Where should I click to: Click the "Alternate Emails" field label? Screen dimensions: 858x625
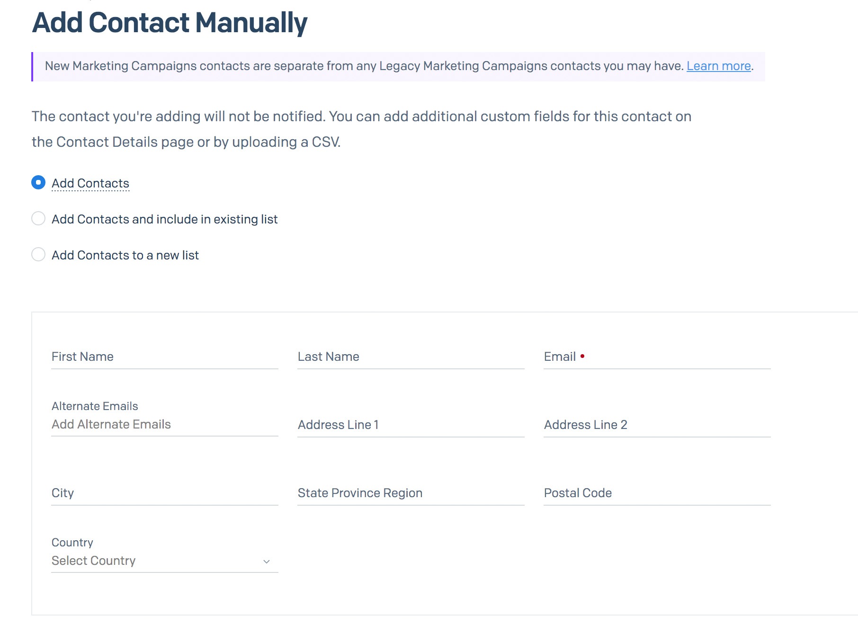[95, 406]
